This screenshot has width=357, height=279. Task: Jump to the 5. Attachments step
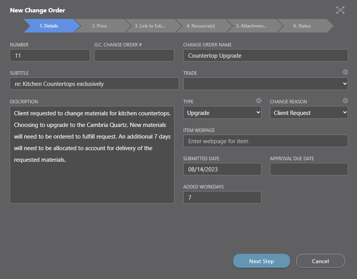point(251,26)
